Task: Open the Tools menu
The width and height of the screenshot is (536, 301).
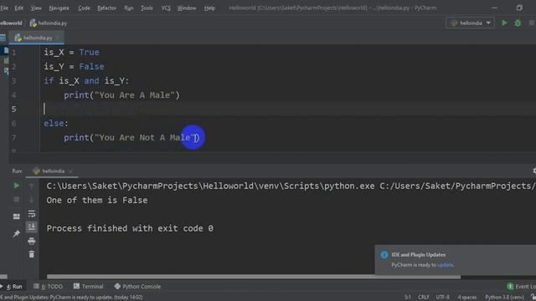Action: coord(147,8)
